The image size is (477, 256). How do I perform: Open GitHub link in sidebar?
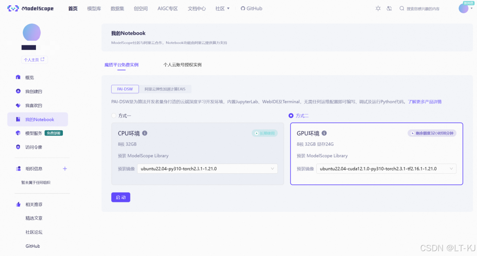[x=33, y=246]
